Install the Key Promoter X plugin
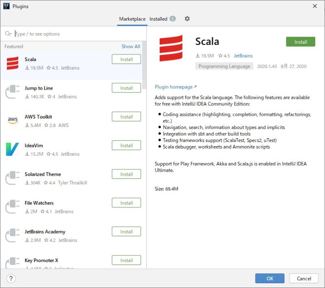The image size is (325, 288). coord(126,260)
